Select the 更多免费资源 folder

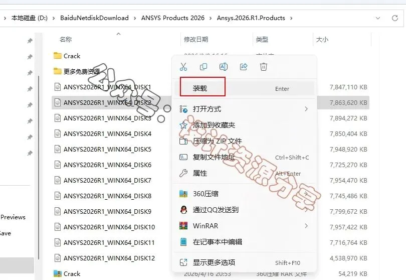tap(77, 71)
